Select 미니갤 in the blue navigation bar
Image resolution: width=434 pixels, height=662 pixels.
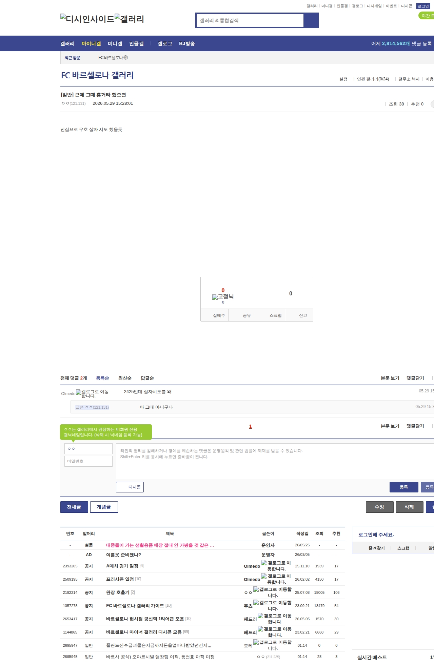[115, 43]
